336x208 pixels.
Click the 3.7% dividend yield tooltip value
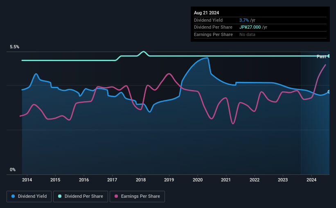click(x=244, y=20)
